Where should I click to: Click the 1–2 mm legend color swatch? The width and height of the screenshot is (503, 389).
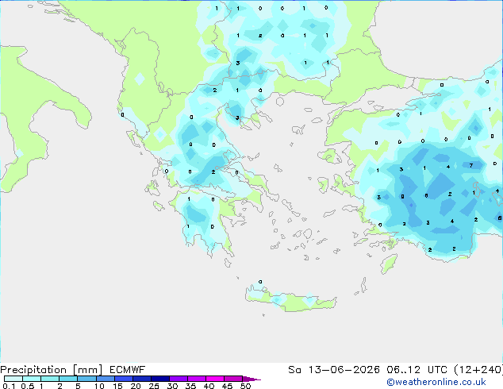[50, 379]
